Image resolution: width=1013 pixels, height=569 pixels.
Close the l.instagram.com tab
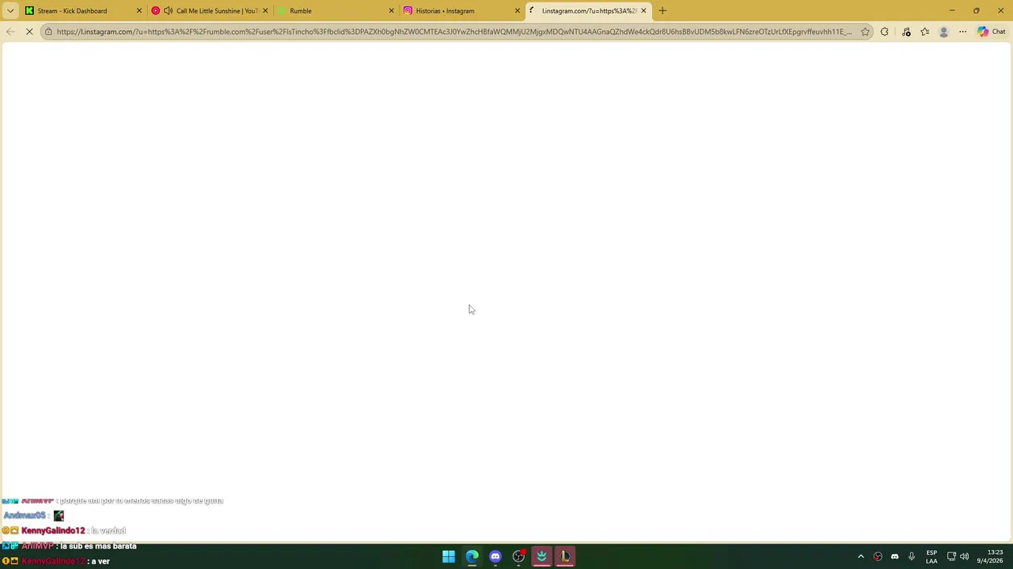643,10
